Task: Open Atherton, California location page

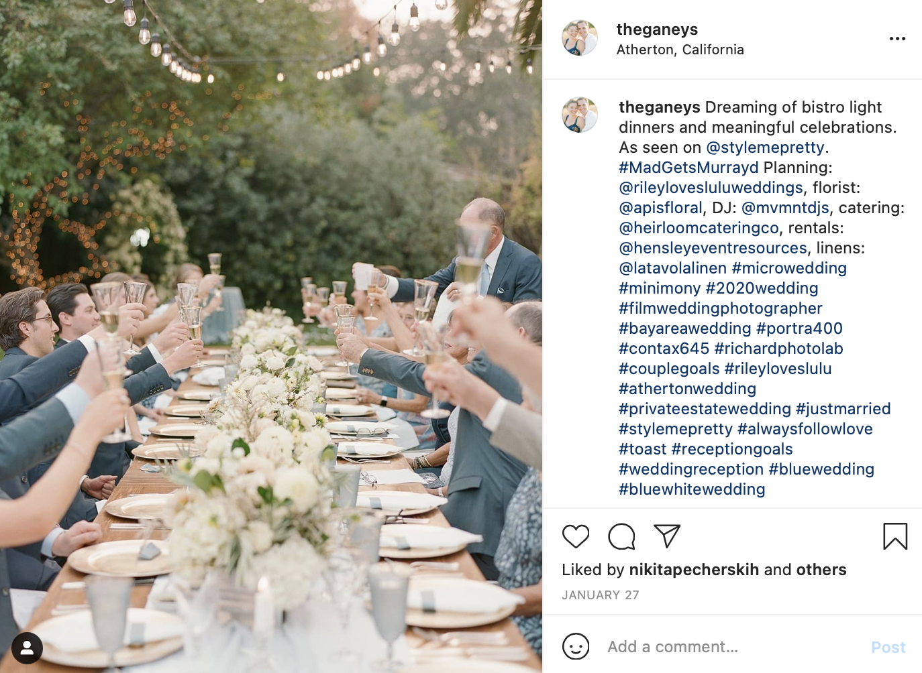Action: (x=680, y=50)
